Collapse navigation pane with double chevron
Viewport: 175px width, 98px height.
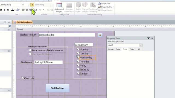(9, 22)
